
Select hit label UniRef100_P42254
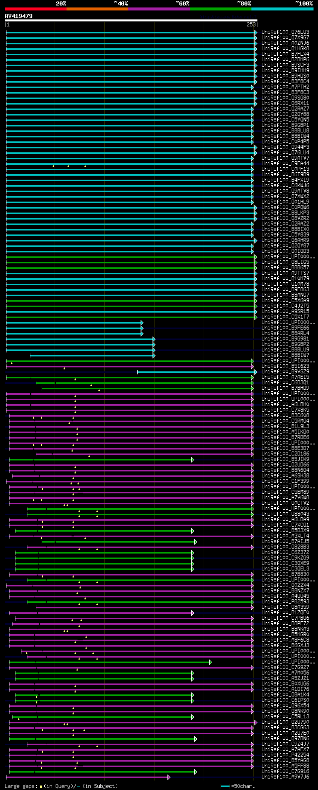[x=285, y=755]
